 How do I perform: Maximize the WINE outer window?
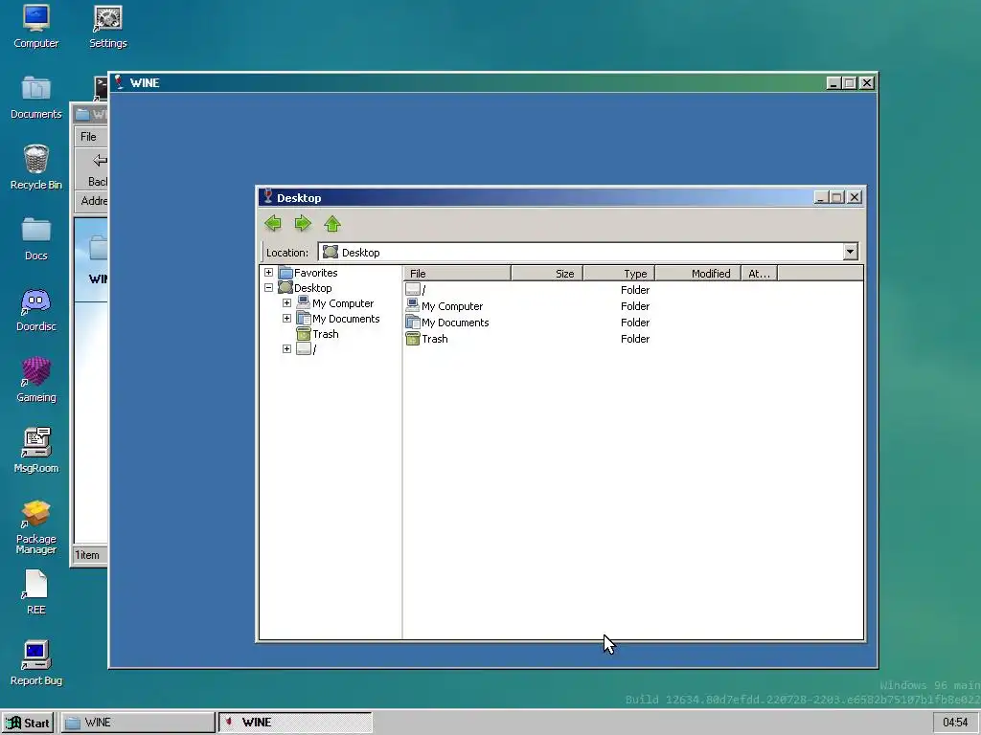(850, 82)
